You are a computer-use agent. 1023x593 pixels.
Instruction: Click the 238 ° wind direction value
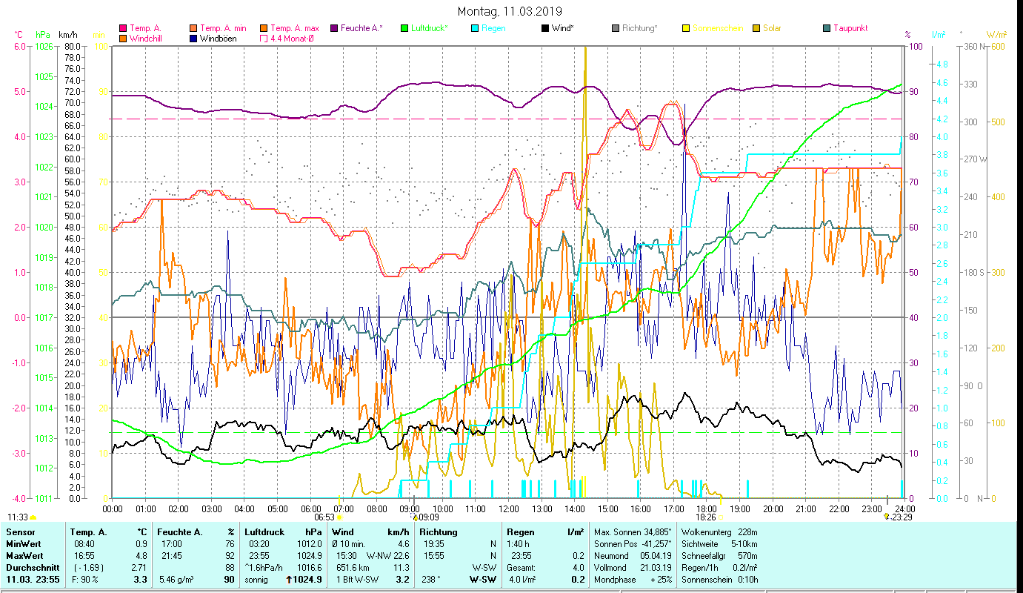(x=432, y=579)
